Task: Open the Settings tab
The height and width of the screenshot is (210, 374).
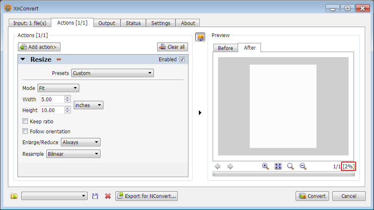Action: tap(161, 23)
